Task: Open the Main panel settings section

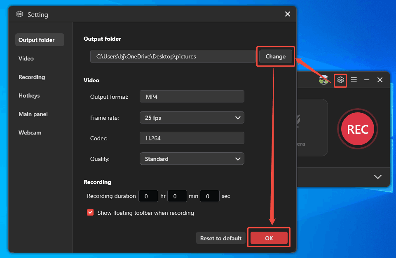Action: tap(33, 114)
